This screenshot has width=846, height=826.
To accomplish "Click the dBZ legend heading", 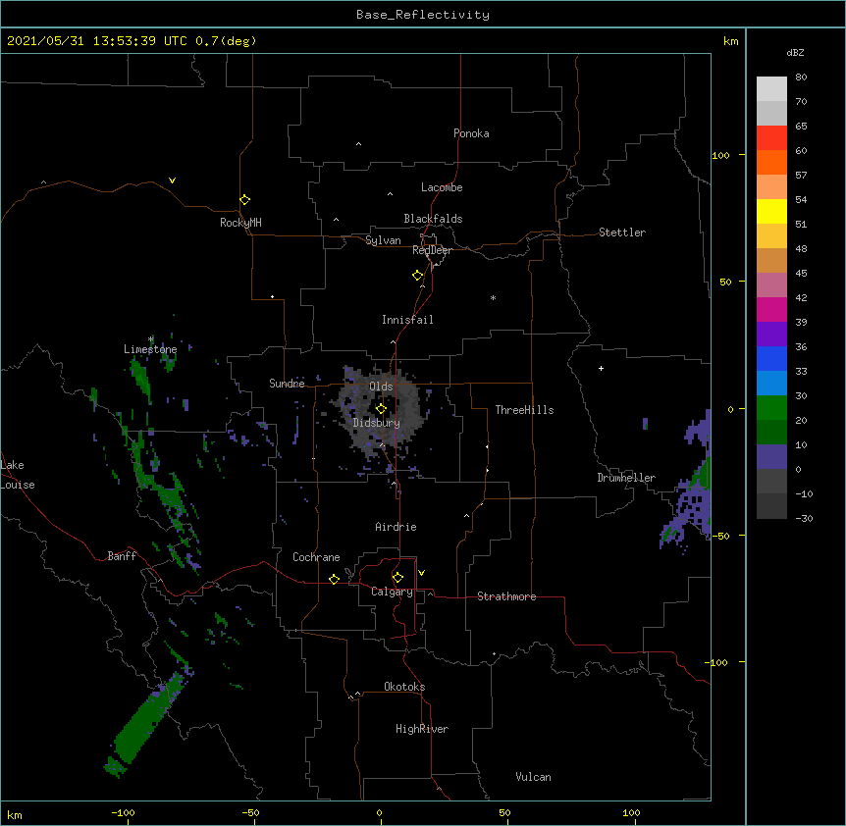I will 795,52.
